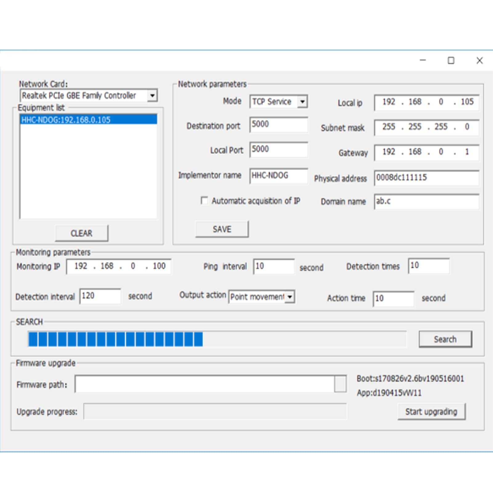493x493 pixels.
Task: Open the Network Card dropdown
Action: pos(89,95)
